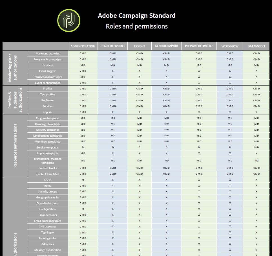Click the Test profiles row label
This screenshot has height=256, width=272.
click(x=48, y=95)
